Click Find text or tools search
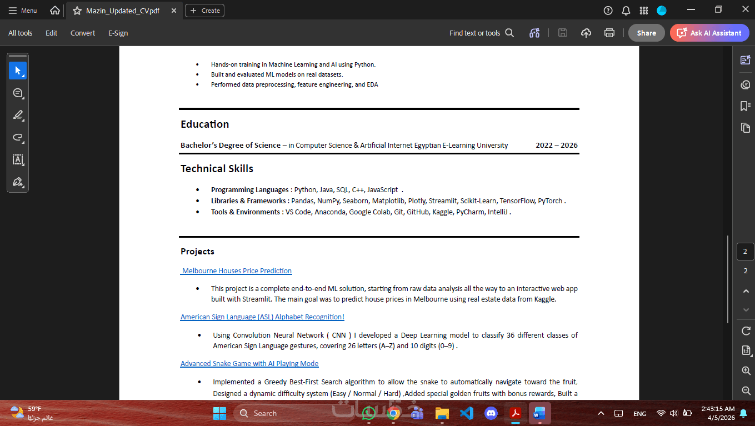 coord(482,33)
